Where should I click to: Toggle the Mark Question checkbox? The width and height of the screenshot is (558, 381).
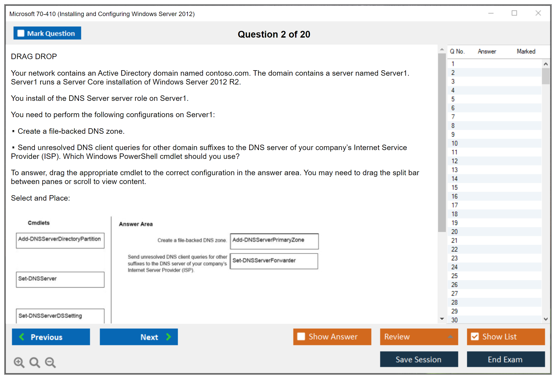click(21, 33)
